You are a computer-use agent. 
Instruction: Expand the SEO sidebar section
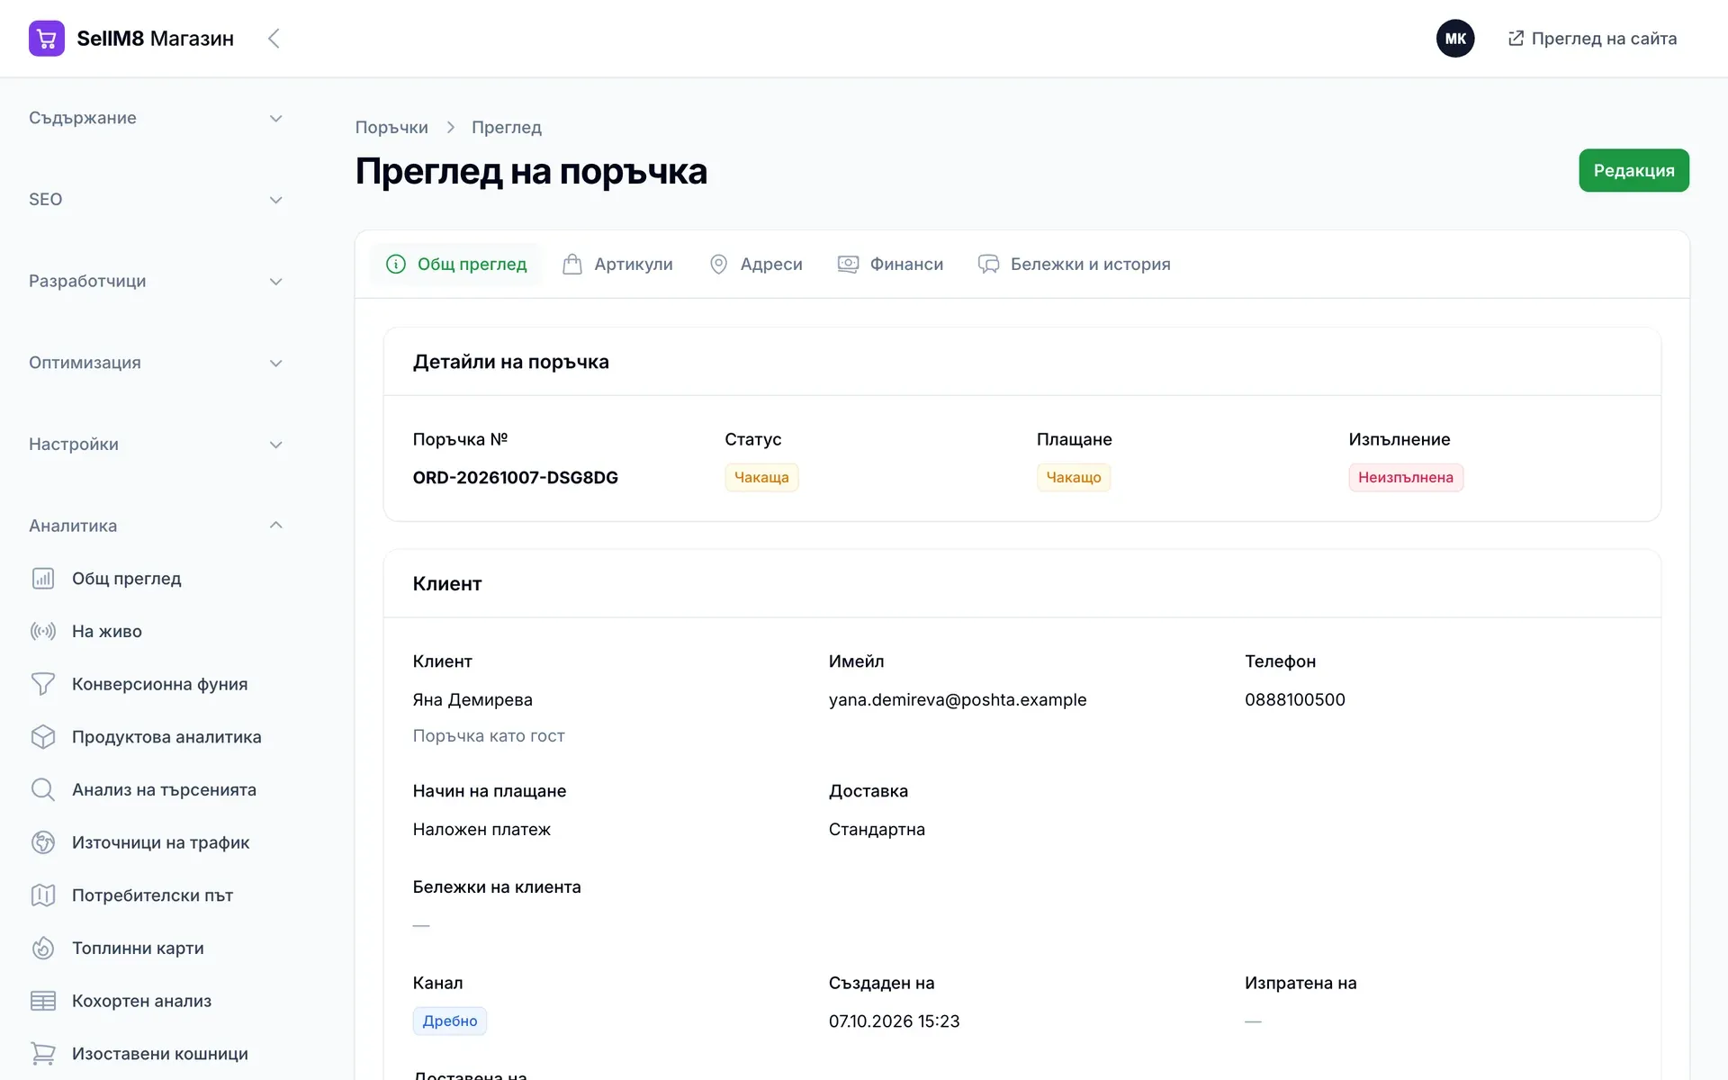(x=156, y=200)
